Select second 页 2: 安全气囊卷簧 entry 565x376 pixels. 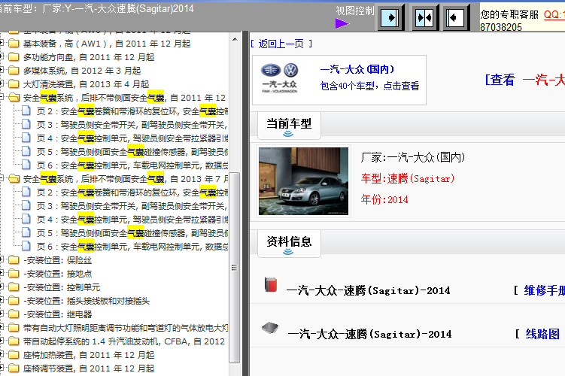(132, 193)
